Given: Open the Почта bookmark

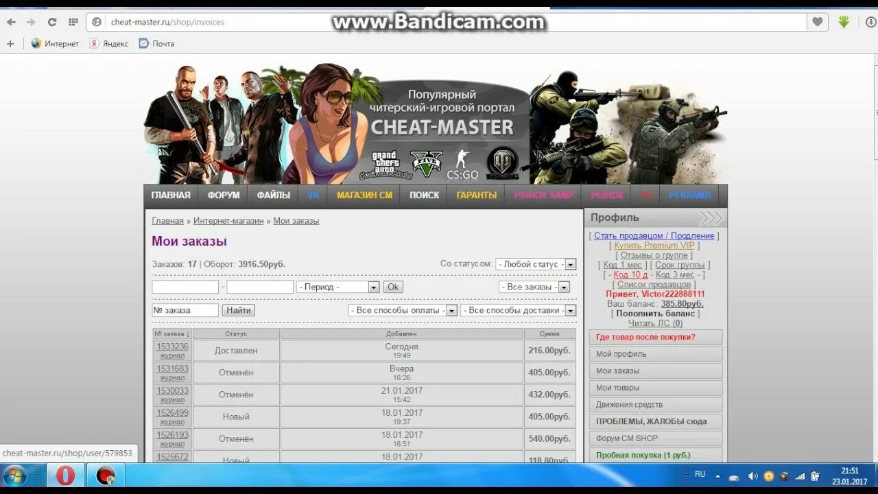Looking at the screenshot, I should [x=156, y=43].
